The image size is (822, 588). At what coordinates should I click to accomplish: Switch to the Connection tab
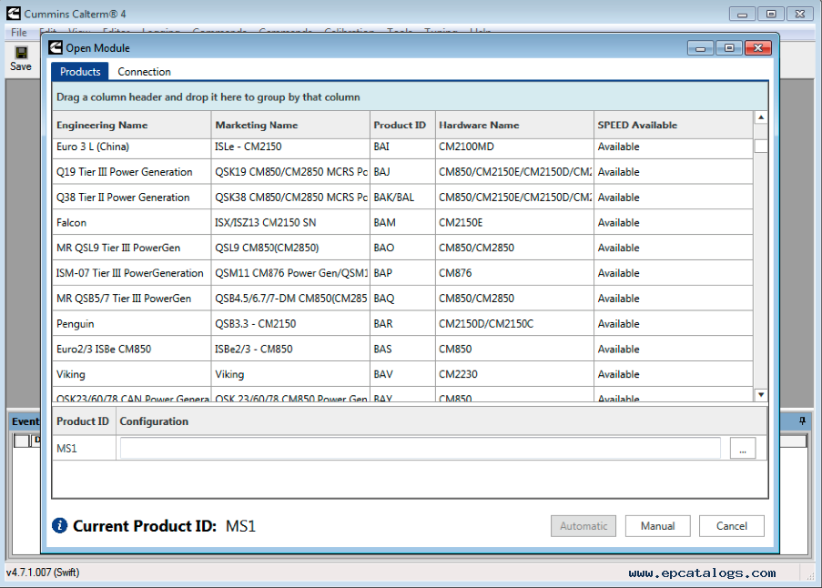pyautogui.click(x=144, y=72)
